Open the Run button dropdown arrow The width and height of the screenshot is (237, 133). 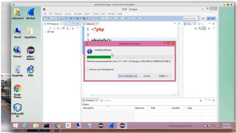81,18
